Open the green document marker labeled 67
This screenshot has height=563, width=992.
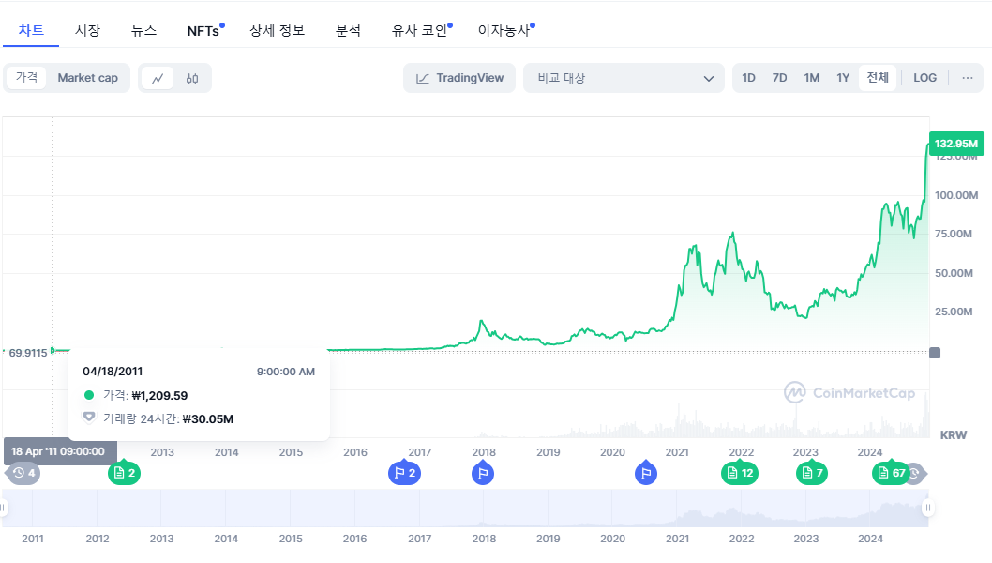point(891,473)
